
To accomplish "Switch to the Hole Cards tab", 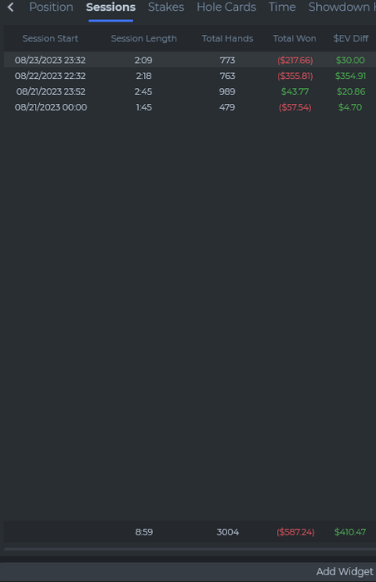I will click(226, 7).
